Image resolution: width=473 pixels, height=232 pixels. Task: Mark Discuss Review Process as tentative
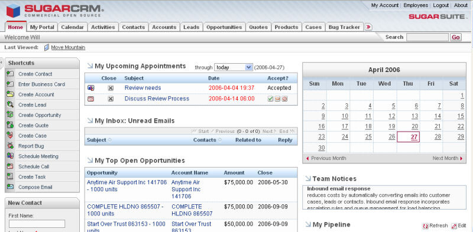point(277,99)
